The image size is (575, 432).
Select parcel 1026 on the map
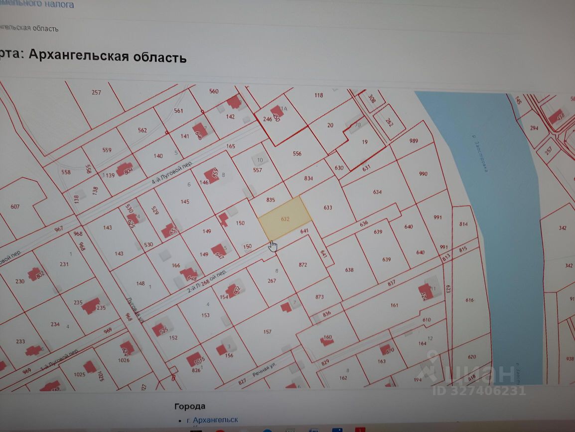click(124, 360)
